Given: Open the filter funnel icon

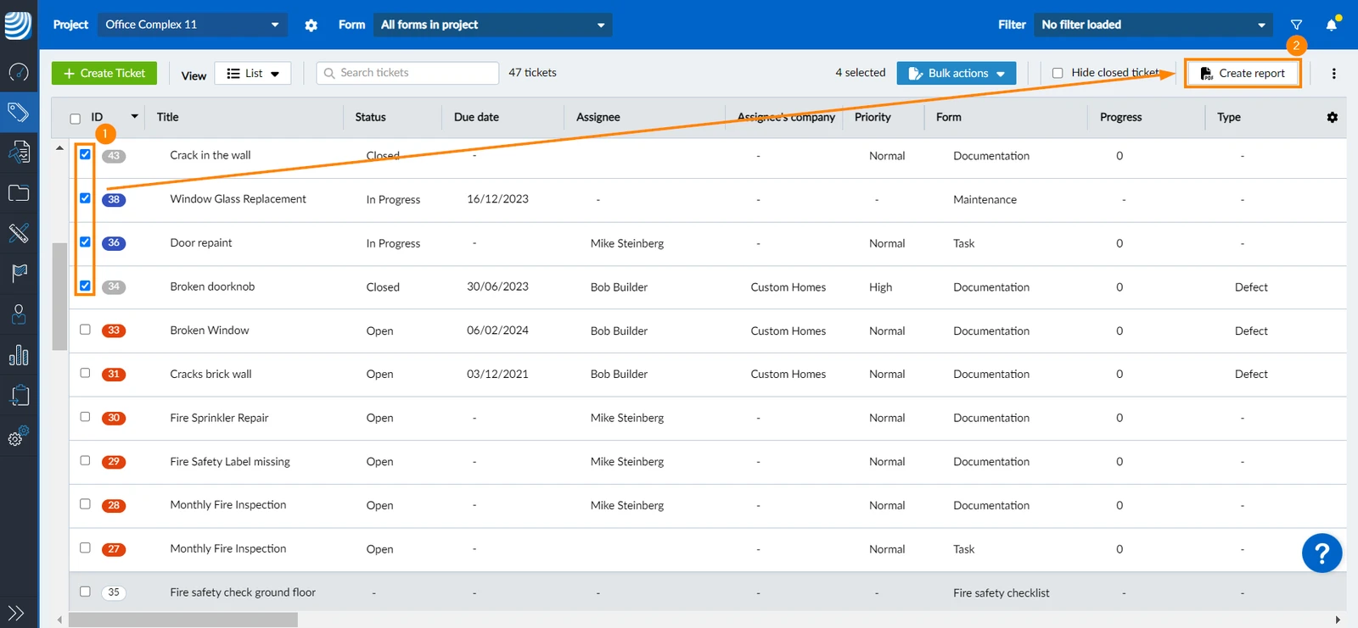Looking at the screenshot, I should coord(1296,25).
